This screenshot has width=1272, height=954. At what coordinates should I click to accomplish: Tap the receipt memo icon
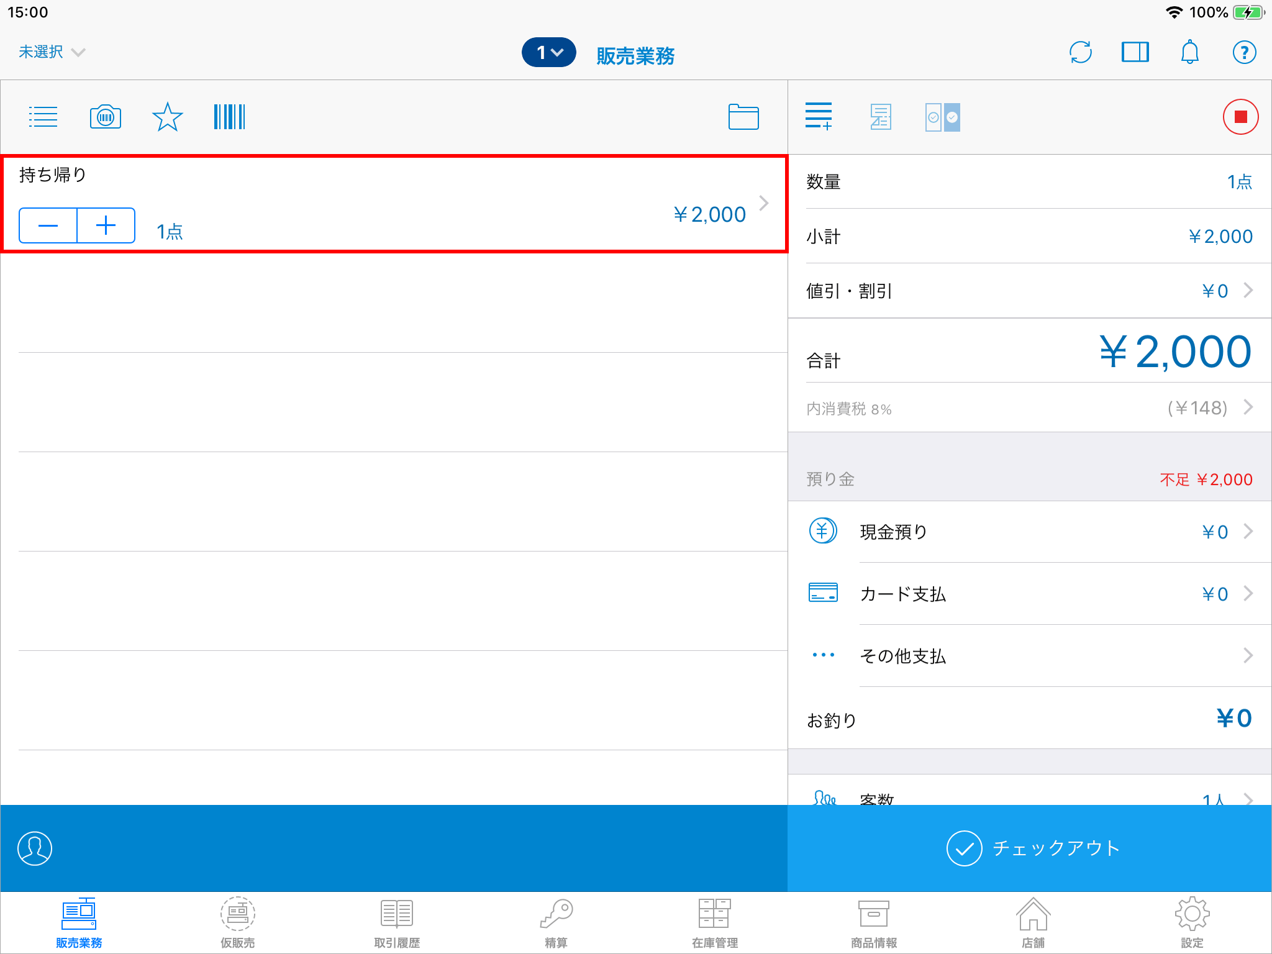click(x=881, y=117)
